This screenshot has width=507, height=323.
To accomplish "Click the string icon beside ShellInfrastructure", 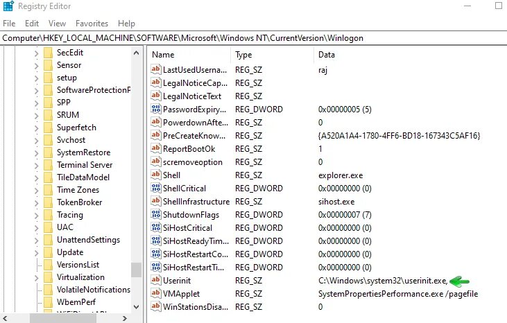I will pyautogui.click(x=156, y=201).
